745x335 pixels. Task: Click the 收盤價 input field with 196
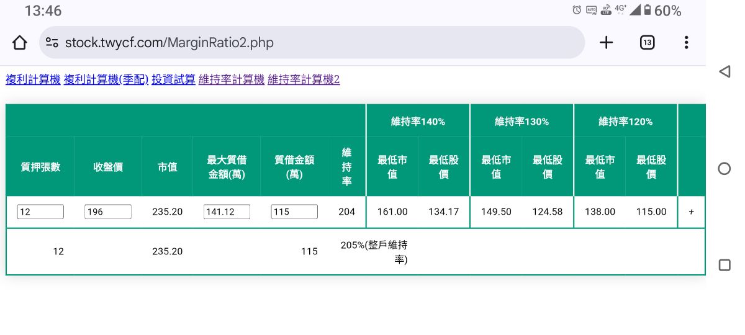[x=108, y=212]
